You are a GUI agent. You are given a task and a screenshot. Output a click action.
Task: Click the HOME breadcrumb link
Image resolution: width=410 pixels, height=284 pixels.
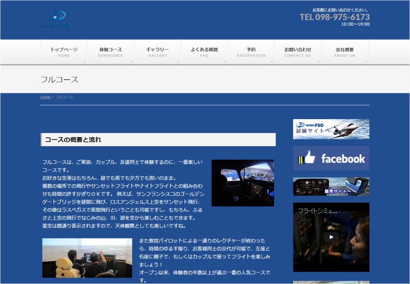click(x=45, y=97)
